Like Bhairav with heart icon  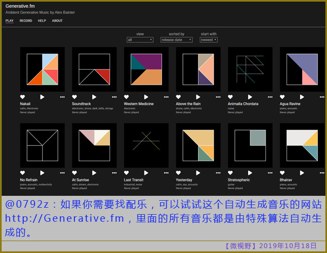[282, 173]
